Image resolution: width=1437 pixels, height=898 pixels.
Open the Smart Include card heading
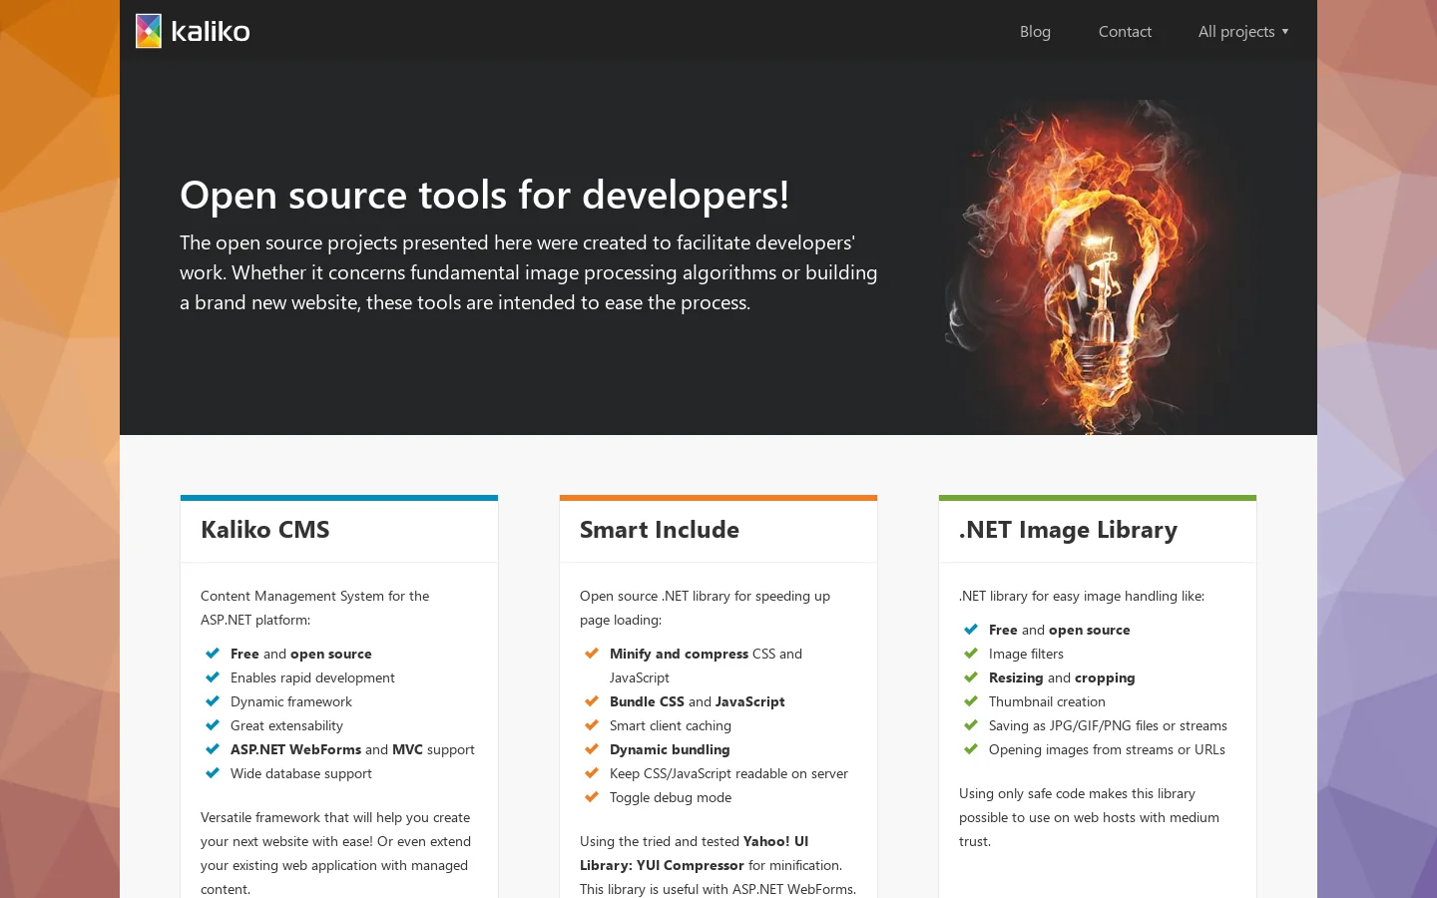click(x=660, y=530)
